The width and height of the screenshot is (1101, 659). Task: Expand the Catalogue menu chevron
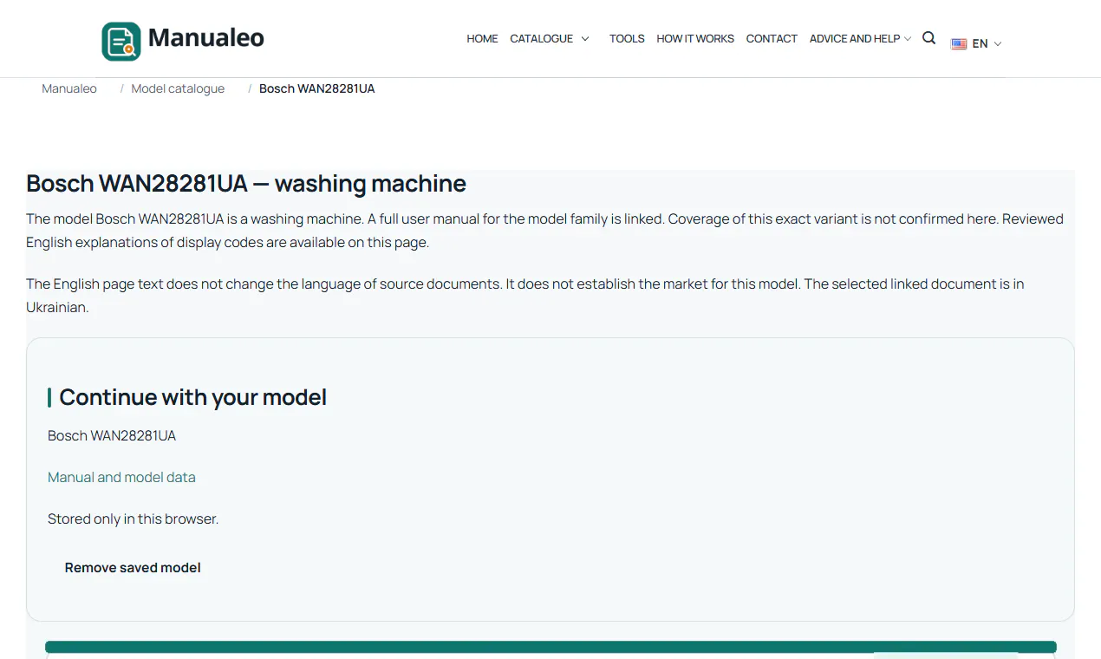click(585, 39)
